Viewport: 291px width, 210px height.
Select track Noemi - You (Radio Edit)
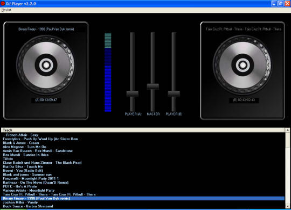coord(142,171)
